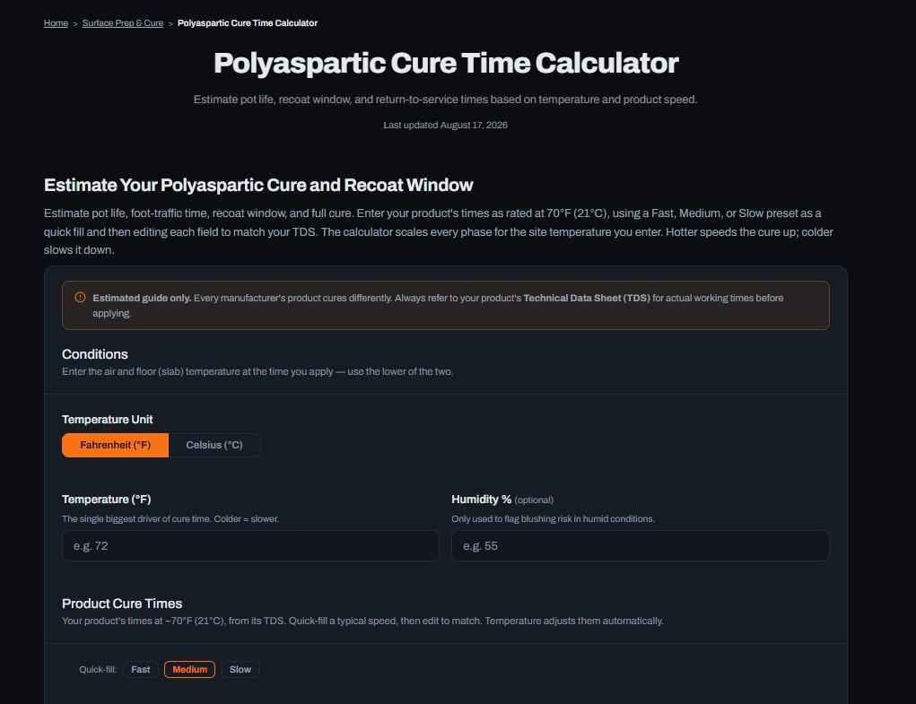The width and height of the screenshot is (916, 704).
Task: Click the Conditions section heading
Action: 94,354
